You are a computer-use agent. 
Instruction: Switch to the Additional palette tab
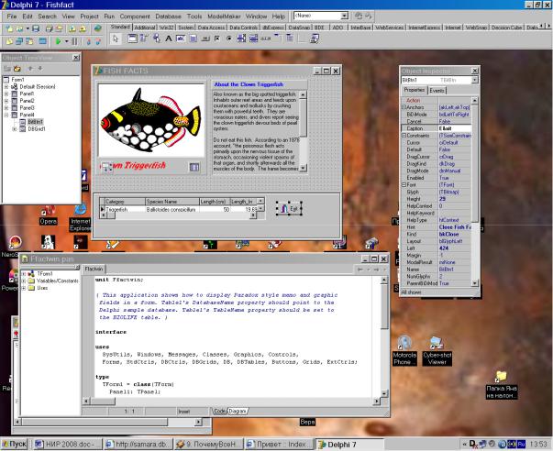(144, 27)
